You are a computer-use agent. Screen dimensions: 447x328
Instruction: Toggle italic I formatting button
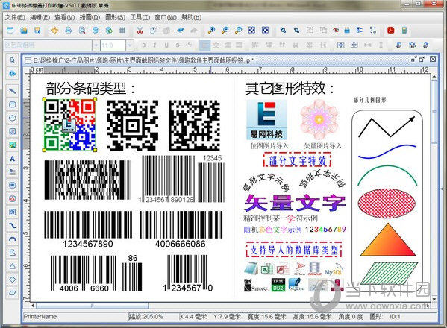pyautogui.click(x=154, y=45)
